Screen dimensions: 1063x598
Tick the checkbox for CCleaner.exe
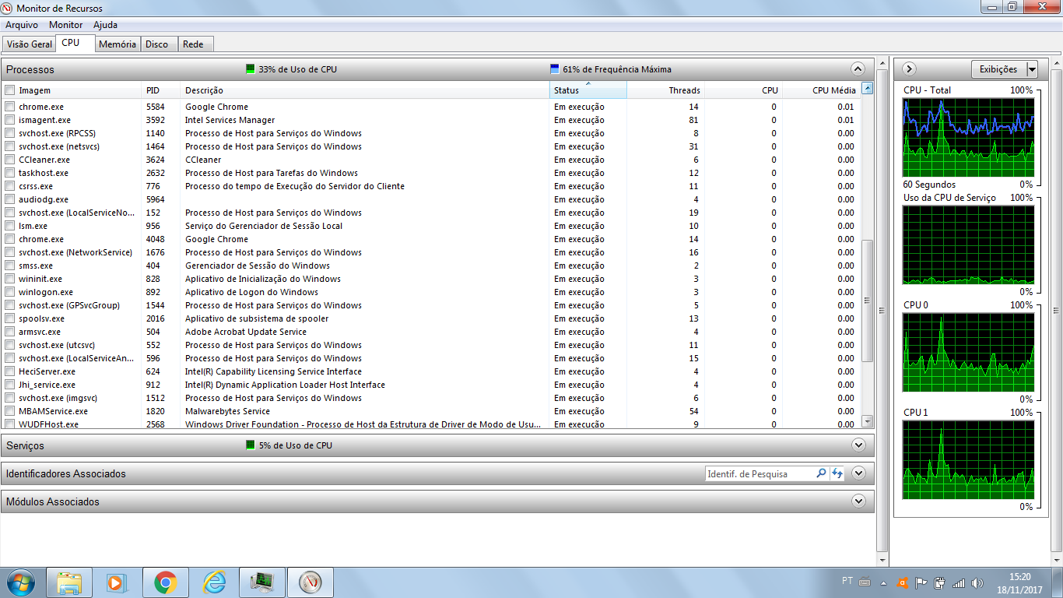pyautogui.click(x=10, y=160)
